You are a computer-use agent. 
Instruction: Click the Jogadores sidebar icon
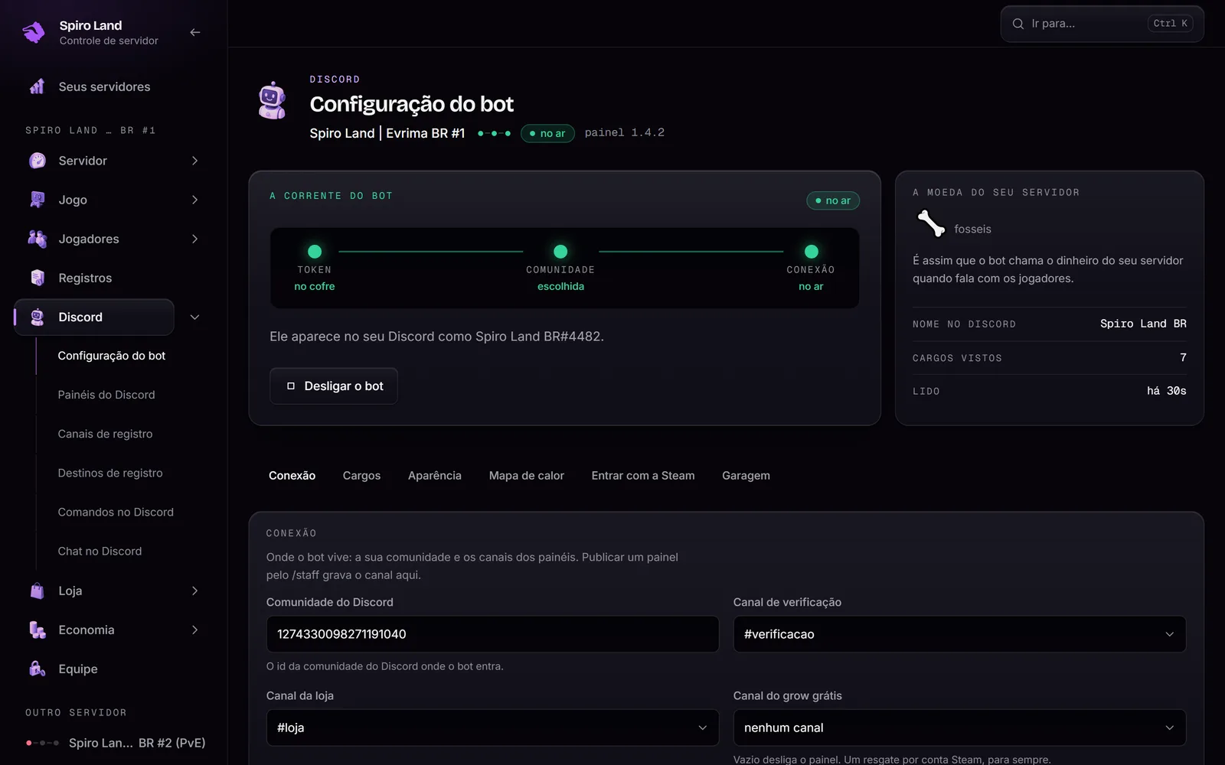coord(37,239)
